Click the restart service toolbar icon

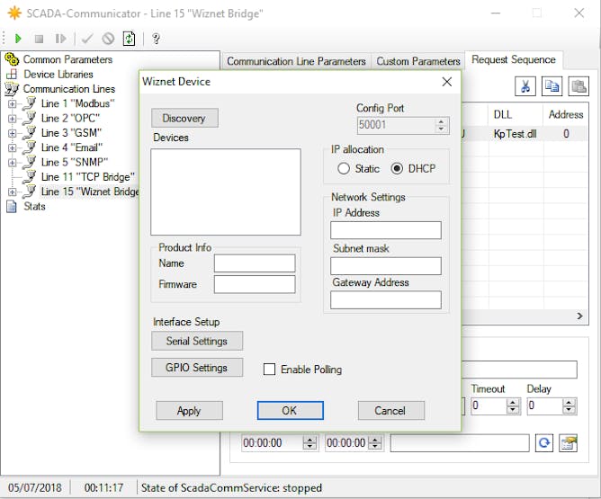[60, 39]
